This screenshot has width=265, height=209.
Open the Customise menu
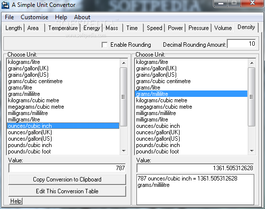34,17
